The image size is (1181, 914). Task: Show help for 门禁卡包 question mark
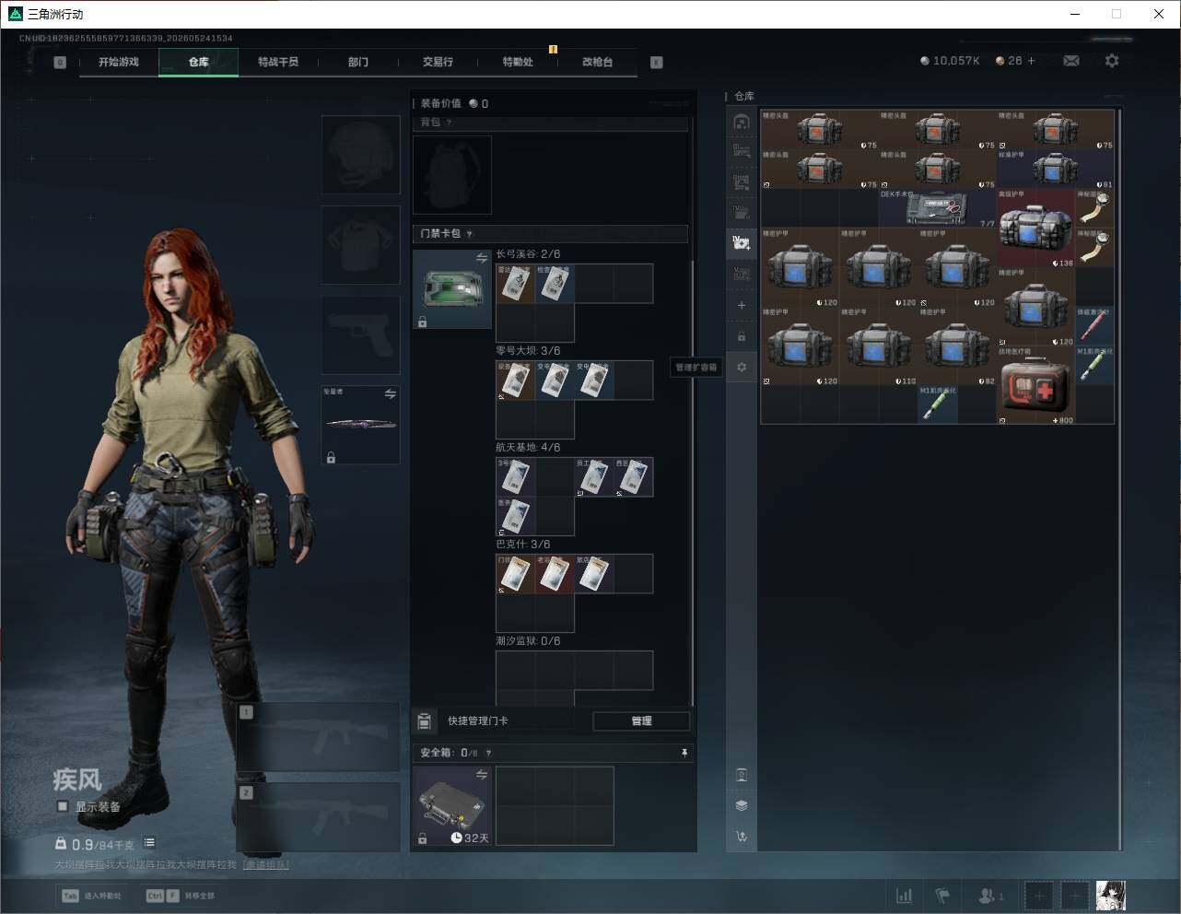click(x=469, y=234)
